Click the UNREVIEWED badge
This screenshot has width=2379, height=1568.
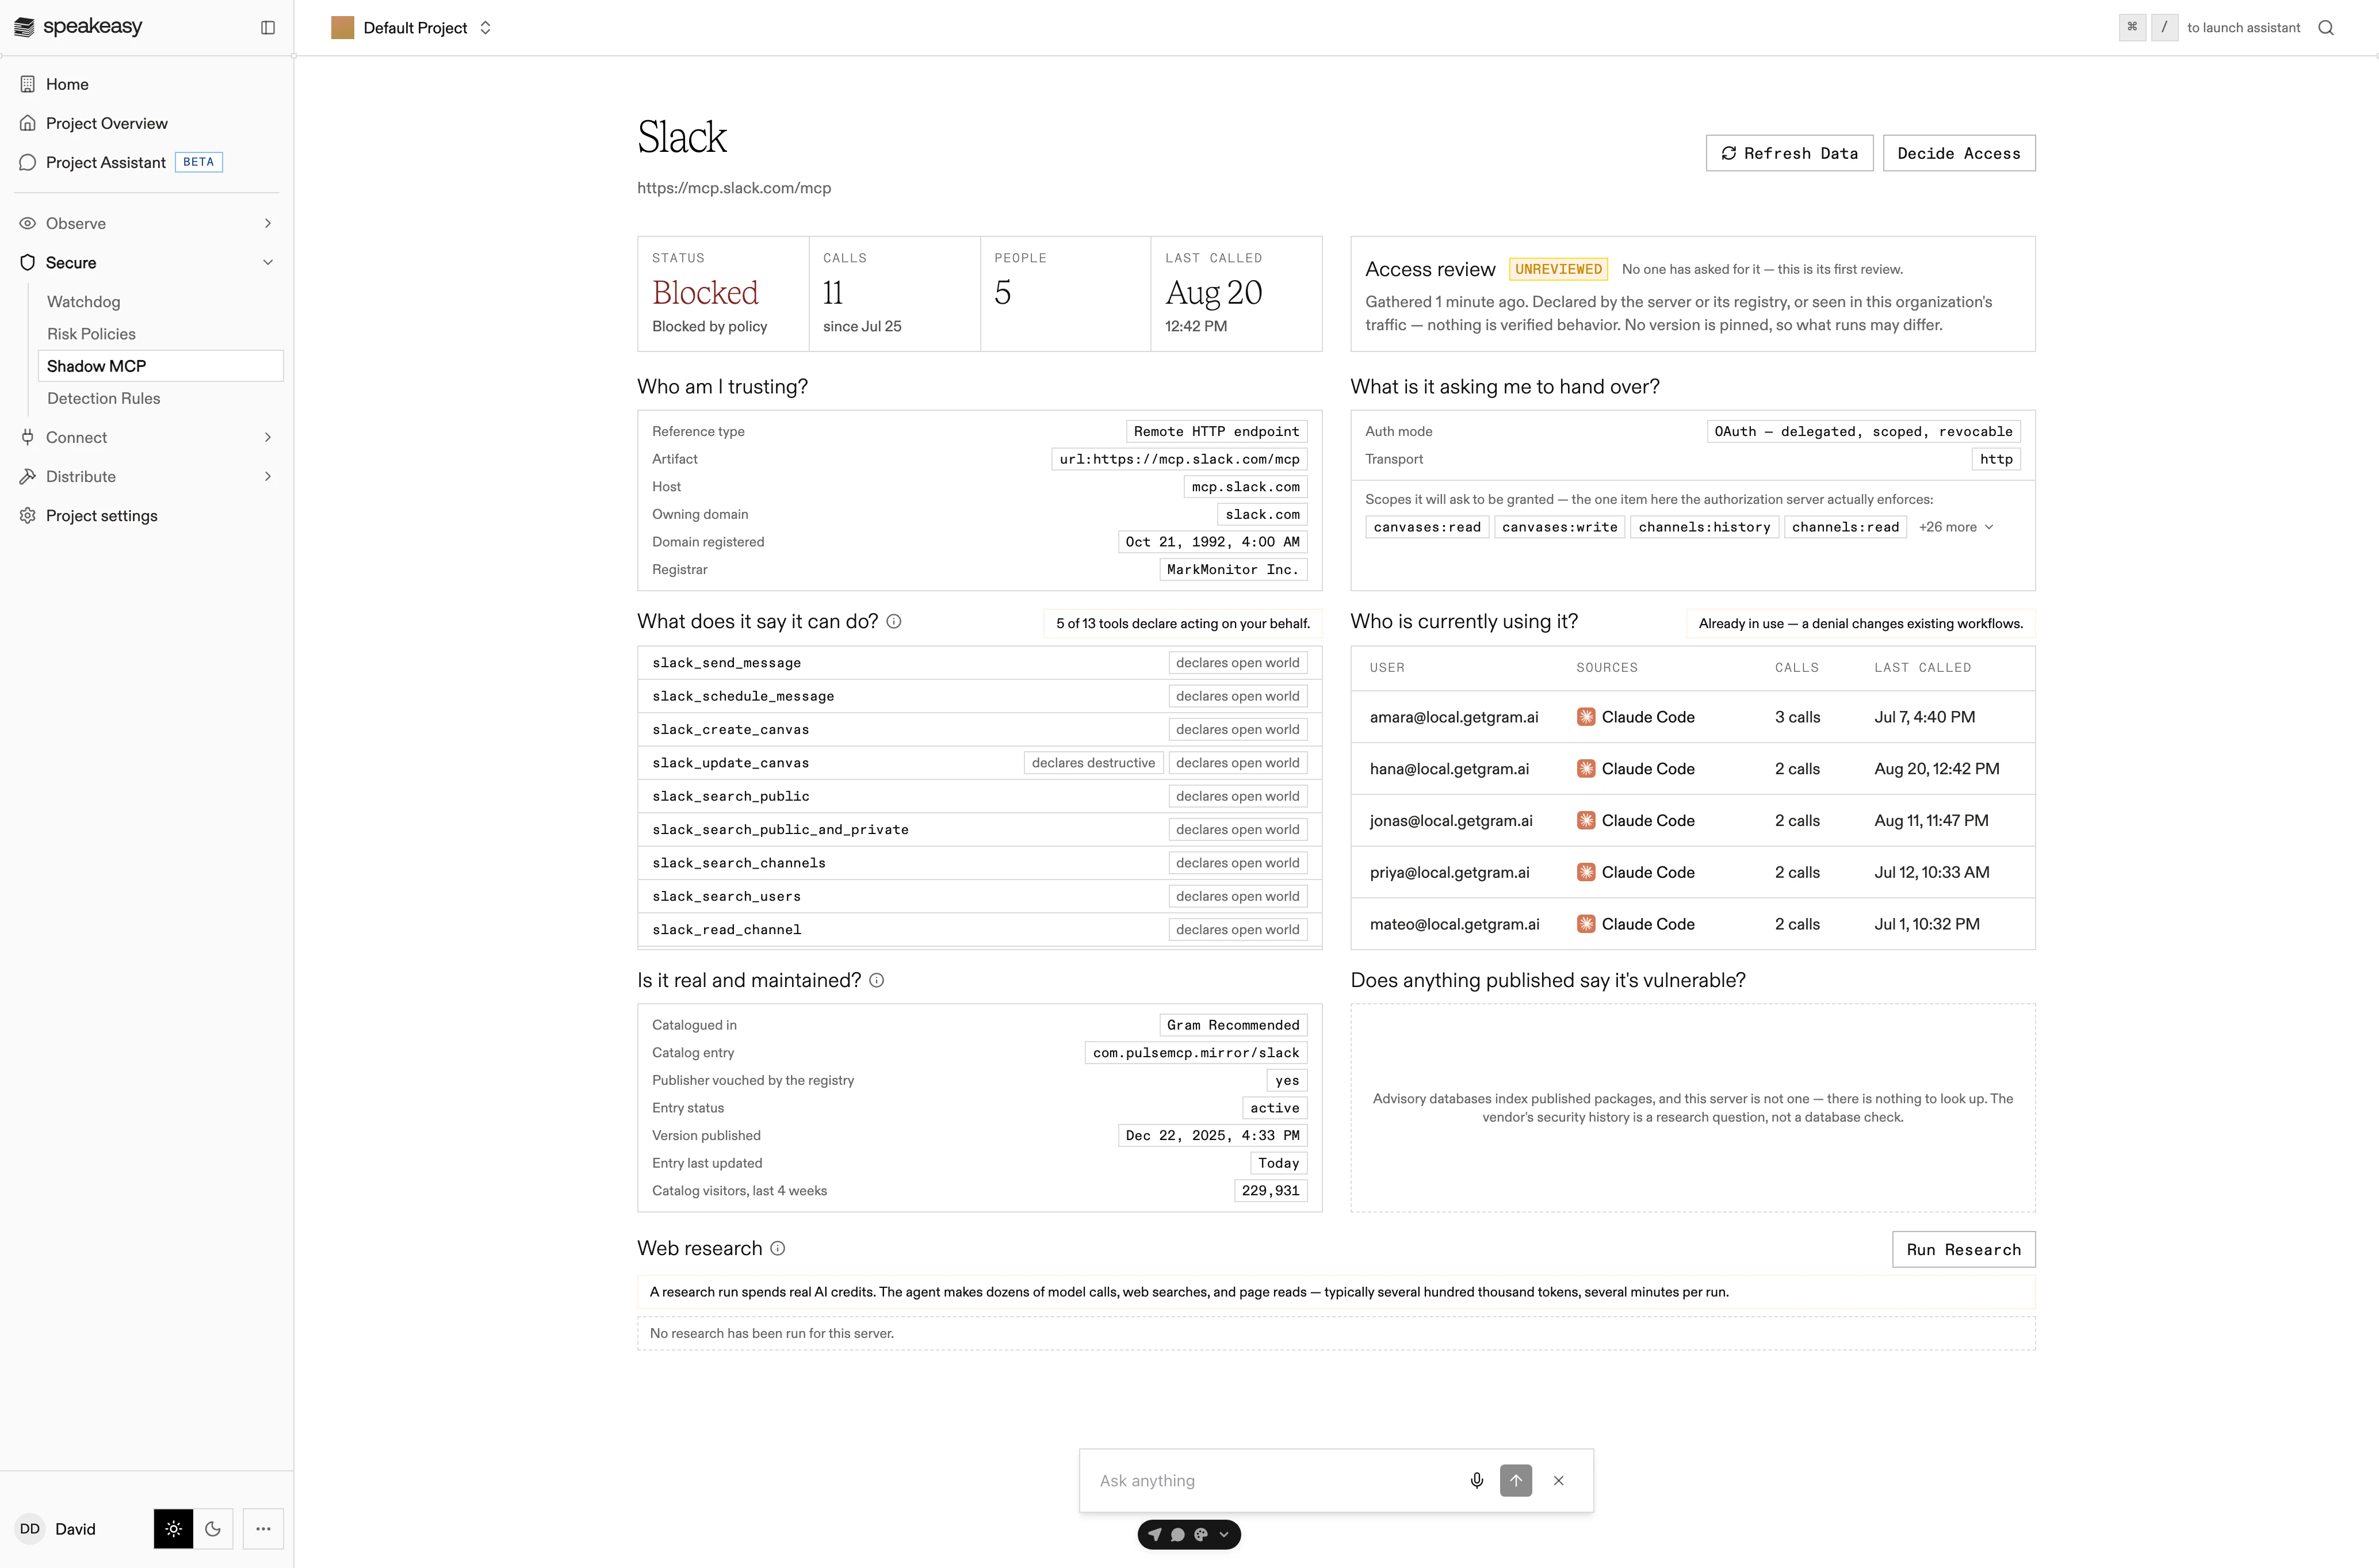coord(1558,269)
